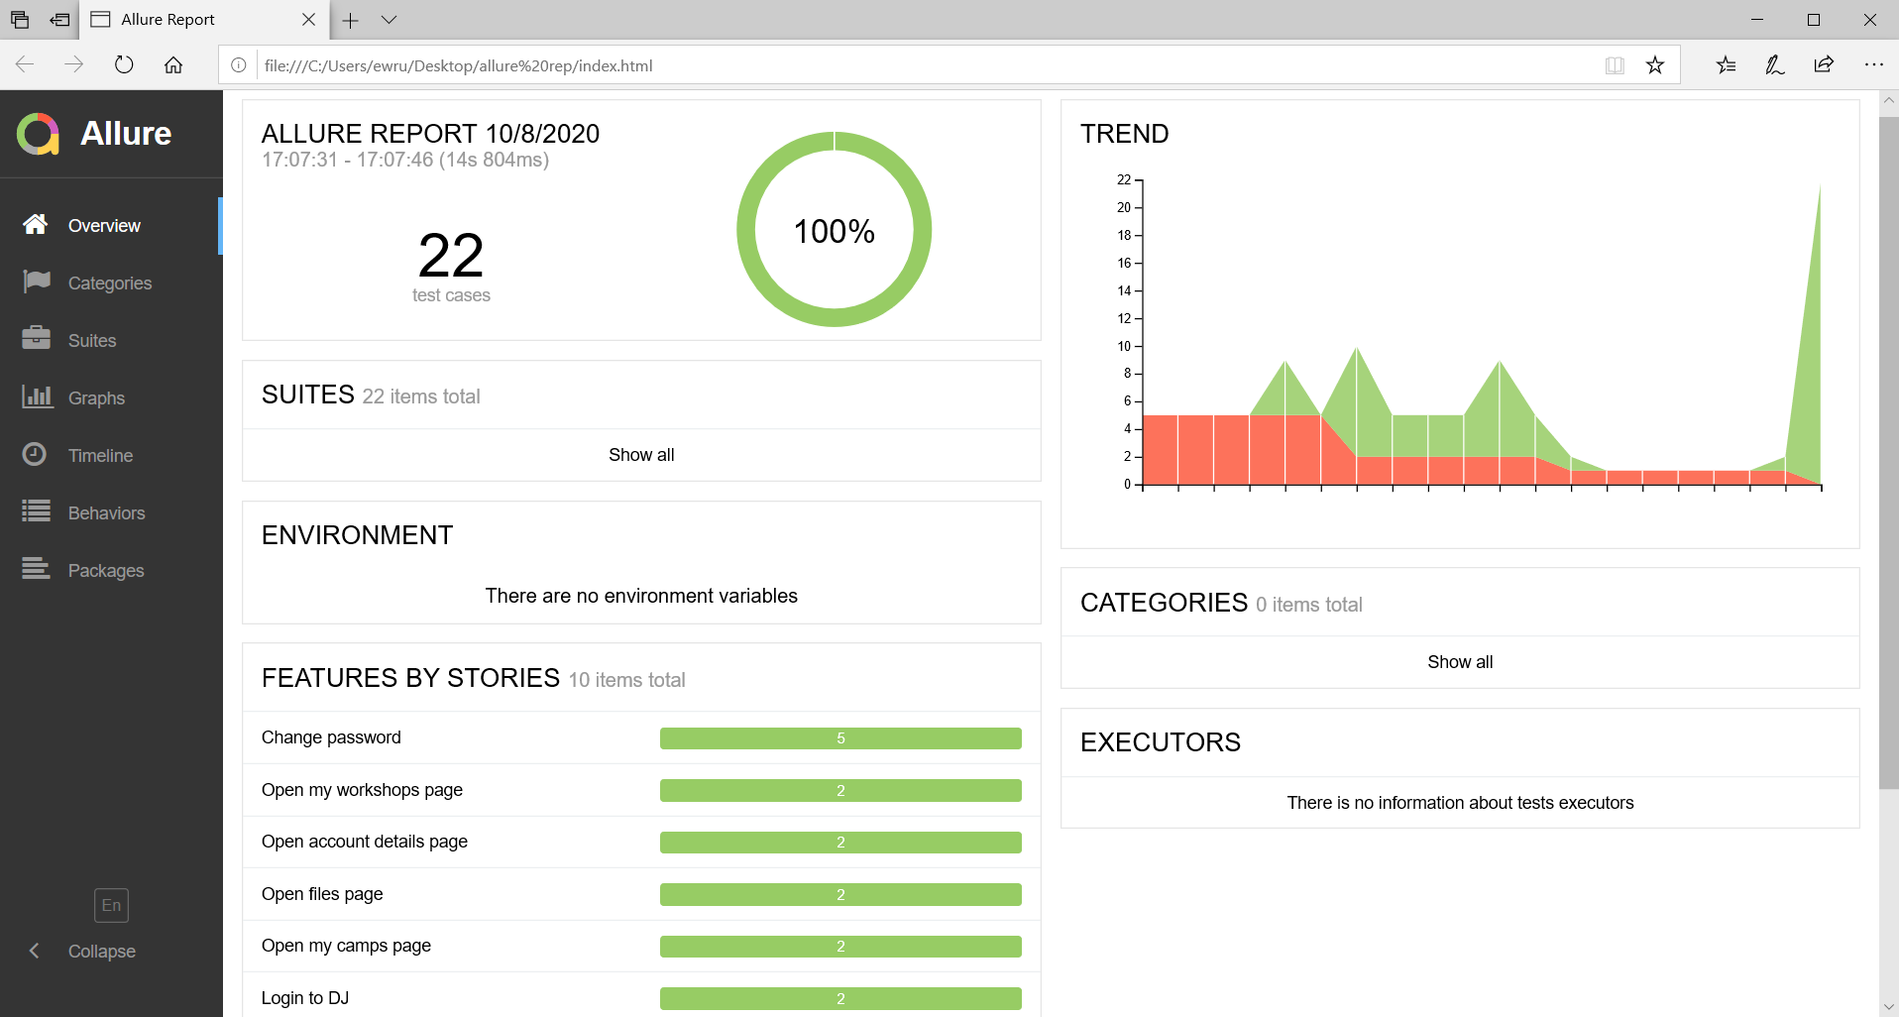Screen dimensions: 1899x1017
Task: Toggle the browser reading view icon
Action: click(1615, 65)
